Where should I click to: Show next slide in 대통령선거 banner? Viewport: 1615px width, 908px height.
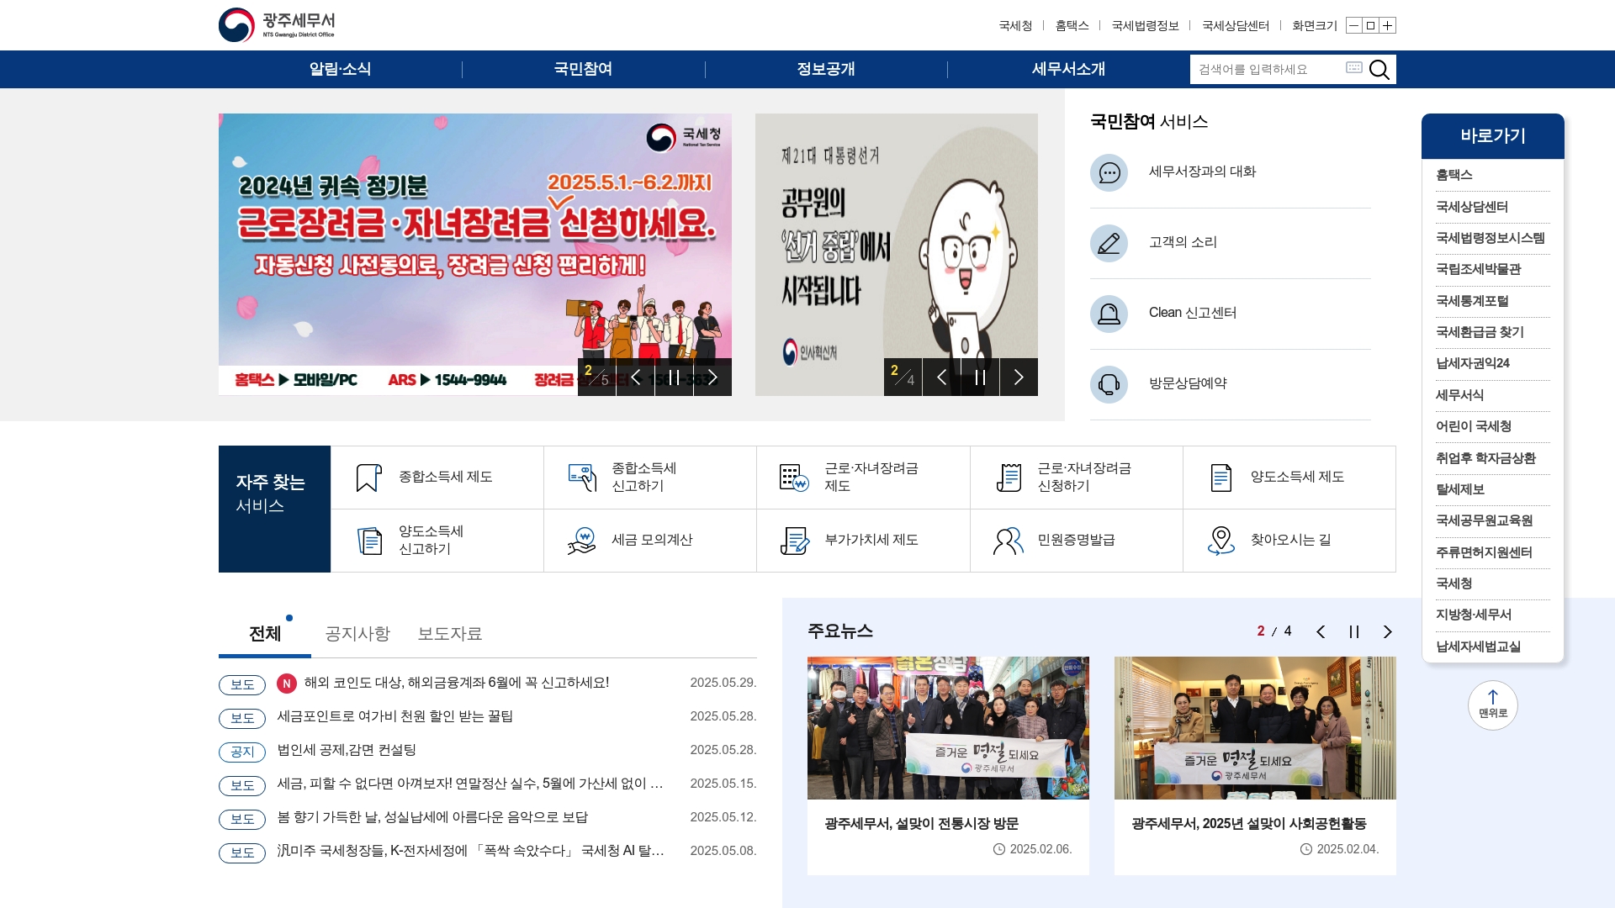tap(1019, 377)
